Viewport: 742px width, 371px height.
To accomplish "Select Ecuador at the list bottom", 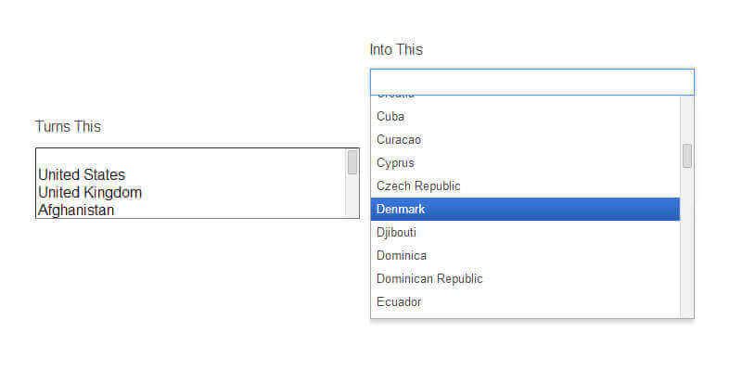I will point(399,301).
